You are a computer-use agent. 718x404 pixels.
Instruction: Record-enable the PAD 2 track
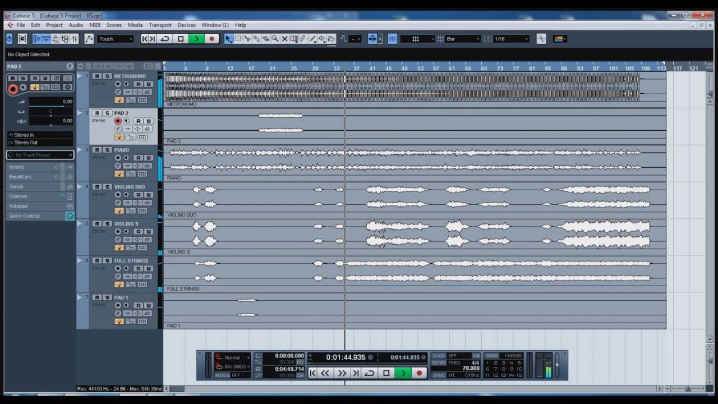(x=118, y=121)
